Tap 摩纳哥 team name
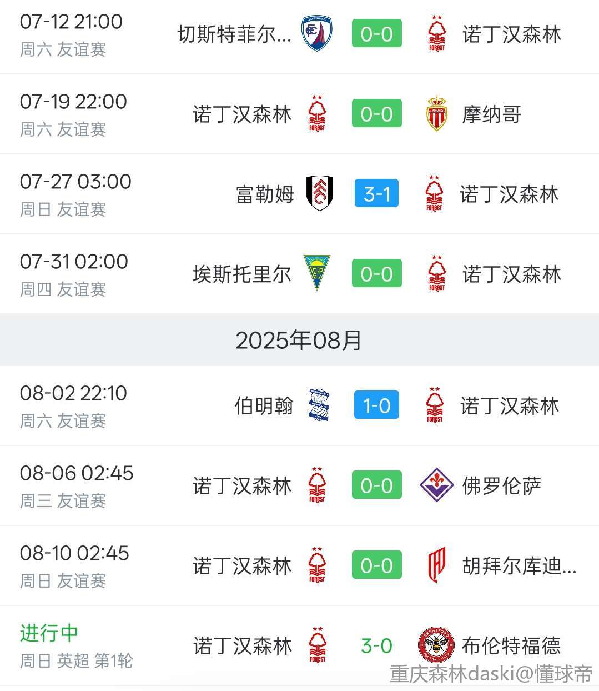This screenshot has width=599, height=691. tap(492, 114)
